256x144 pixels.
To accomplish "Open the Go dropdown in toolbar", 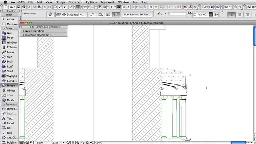I will [228, 7].
